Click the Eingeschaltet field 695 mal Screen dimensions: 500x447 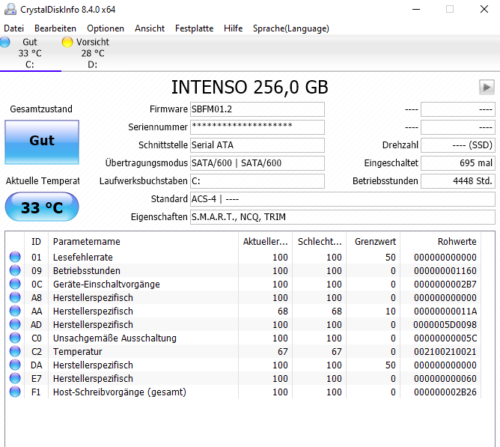tap(458, 162)
